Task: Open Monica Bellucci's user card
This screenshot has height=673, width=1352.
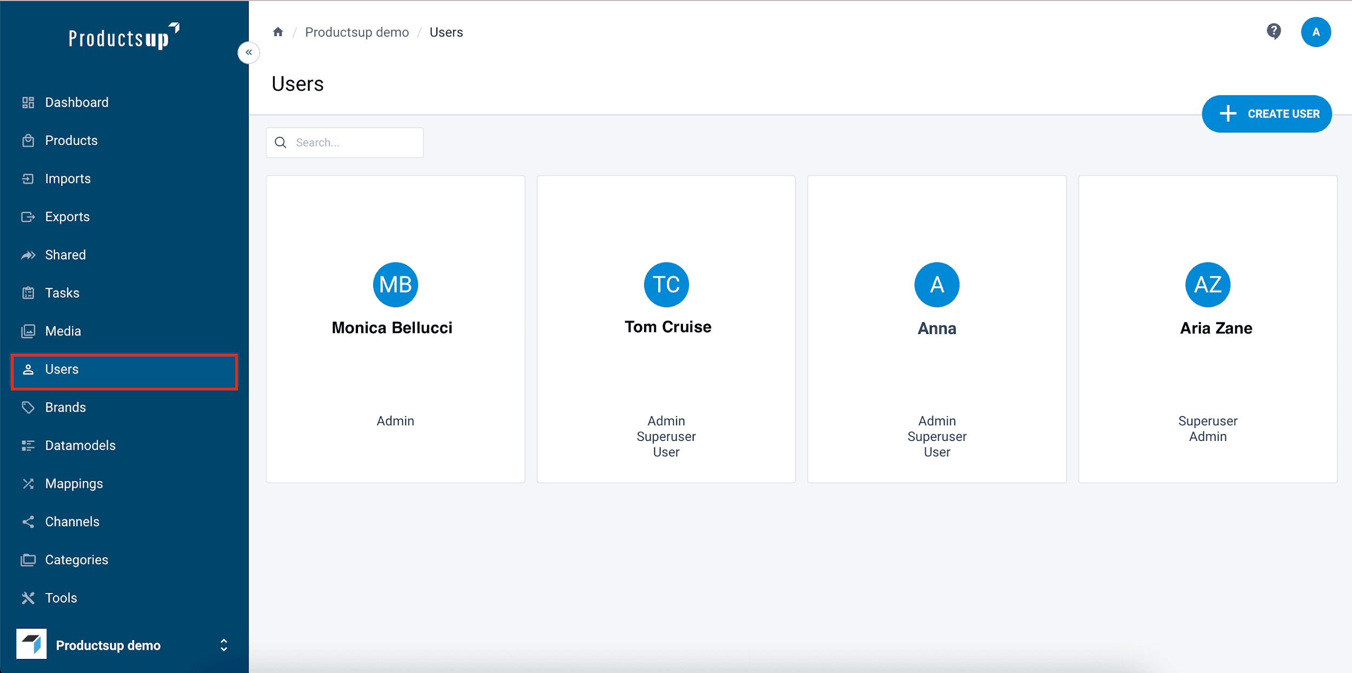Action: click(x=395, y=329)
